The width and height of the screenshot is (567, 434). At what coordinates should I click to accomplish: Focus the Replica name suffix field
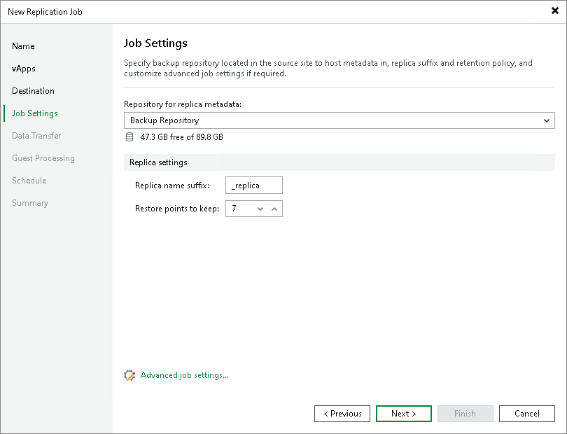click(254, 185)
